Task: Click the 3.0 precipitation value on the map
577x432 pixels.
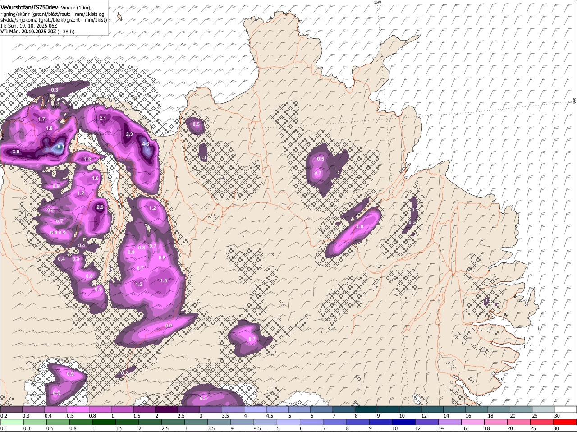Action: click(16, 152)
